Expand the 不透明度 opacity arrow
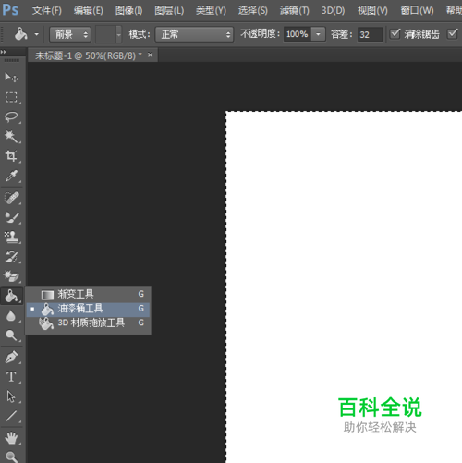Image resolution: width=462 pixels, height=463 pixels. pyautogui.click(x=318, y=34)
